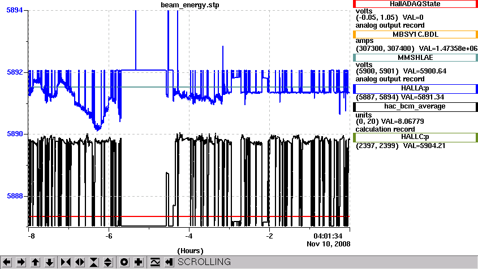
Task: Zoom in vertically with the hourglass icon
Action: point(94,262)
